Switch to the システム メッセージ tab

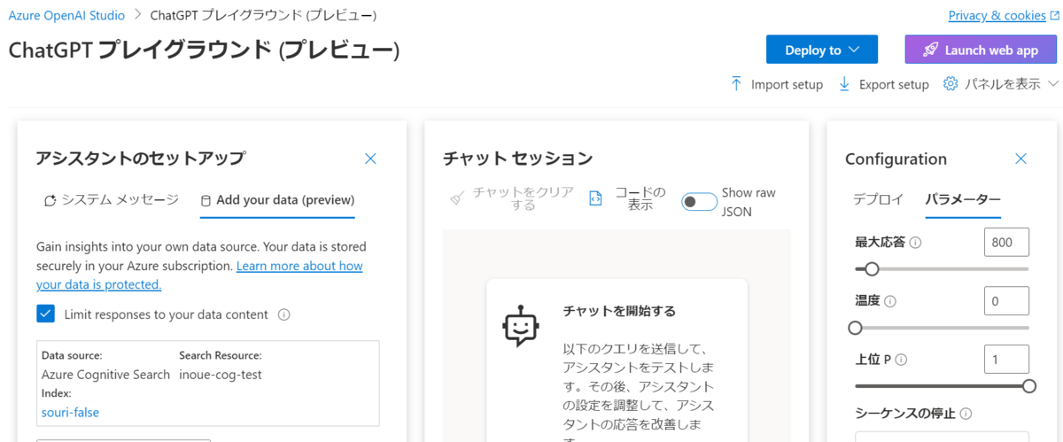[112, 200]
